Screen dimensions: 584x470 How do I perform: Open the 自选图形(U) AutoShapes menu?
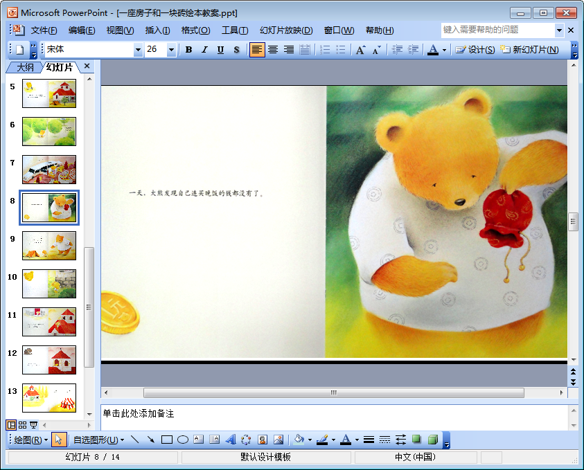pos(98,440)
